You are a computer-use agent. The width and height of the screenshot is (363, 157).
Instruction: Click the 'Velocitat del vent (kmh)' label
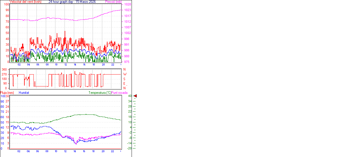click(25, 2)
